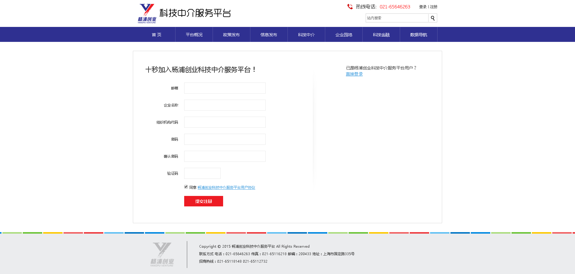The width and height of the screenshot is (575, 274).
Task: Click into the 验证码 input field
Action: (x=202, y=173)
